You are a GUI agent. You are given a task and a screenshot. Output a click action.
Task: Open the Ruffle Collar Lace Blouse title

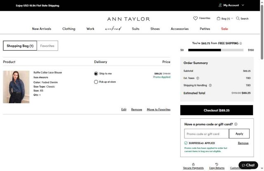(48, 72)
